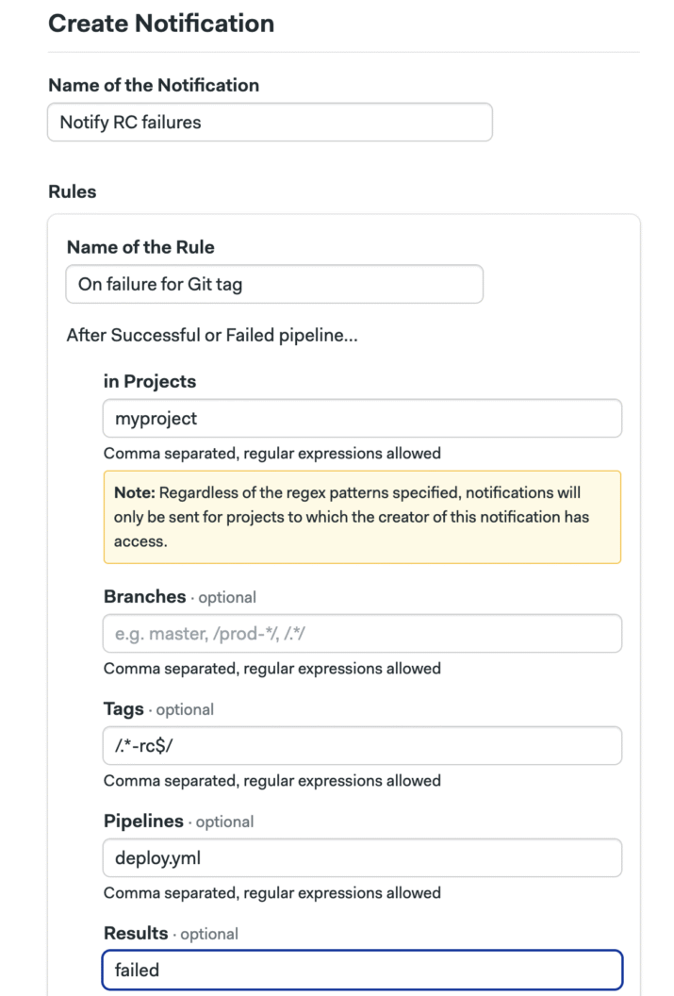The image size is (674, 996).
Task: Click the Projects field containing "myproject"
Action: click(362, 418)
